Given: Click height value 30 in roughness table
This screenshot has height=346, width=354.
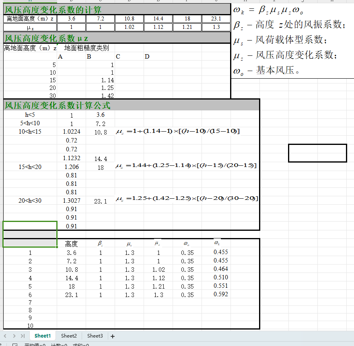Looking at the screenshot, I should 53,96.
